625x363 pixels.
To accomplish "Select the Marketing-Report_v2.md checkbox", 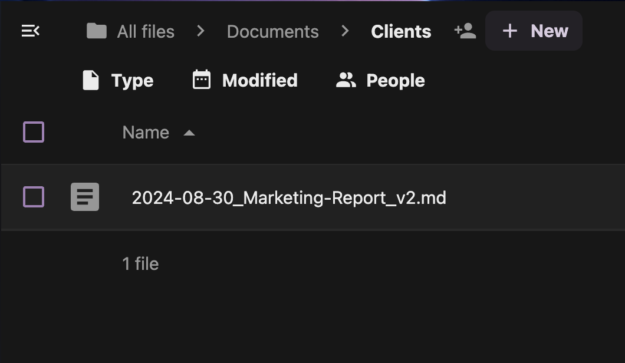I will (34, 197).
